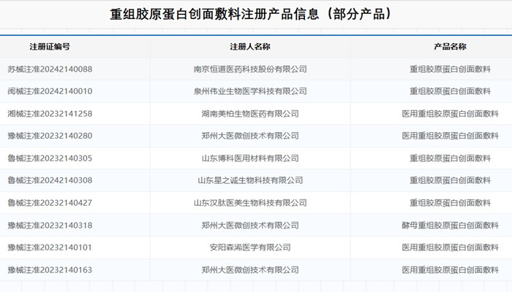512x292 pixels.
Task: Open registration number 鲁械注准20232140427
Action: click(x=50, y=203)
